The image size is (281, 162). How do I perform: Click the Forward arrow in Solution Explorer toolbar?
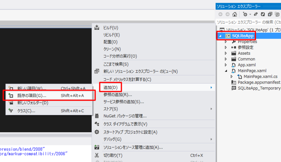227,14
